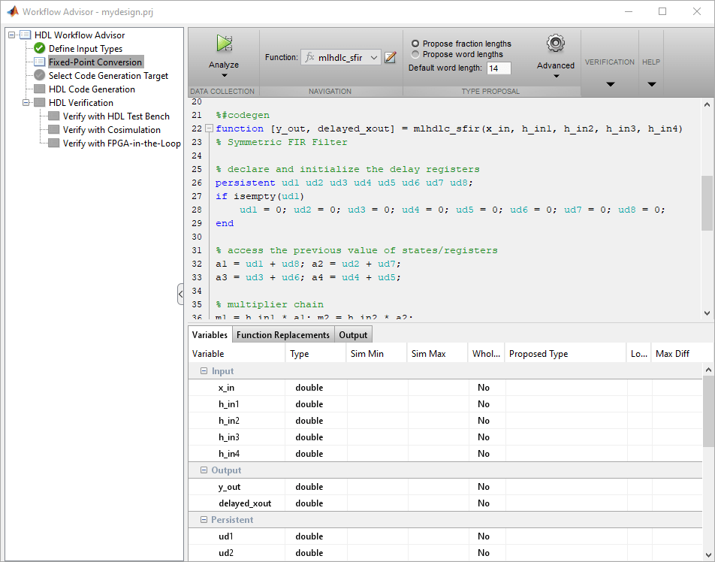
Task: Click the left panel collapse handle
Action: [x=180, y=294]
